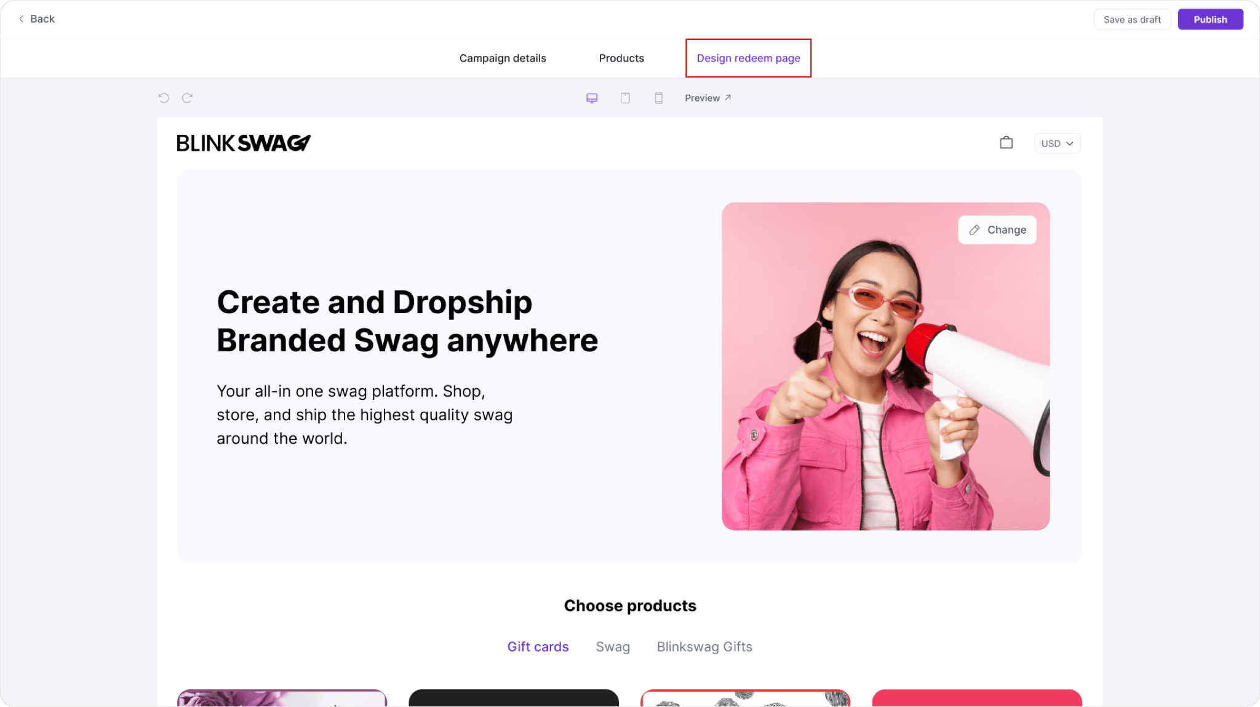Select the tablet preview icon
The image size is (1260, 707).
point(625,98)
